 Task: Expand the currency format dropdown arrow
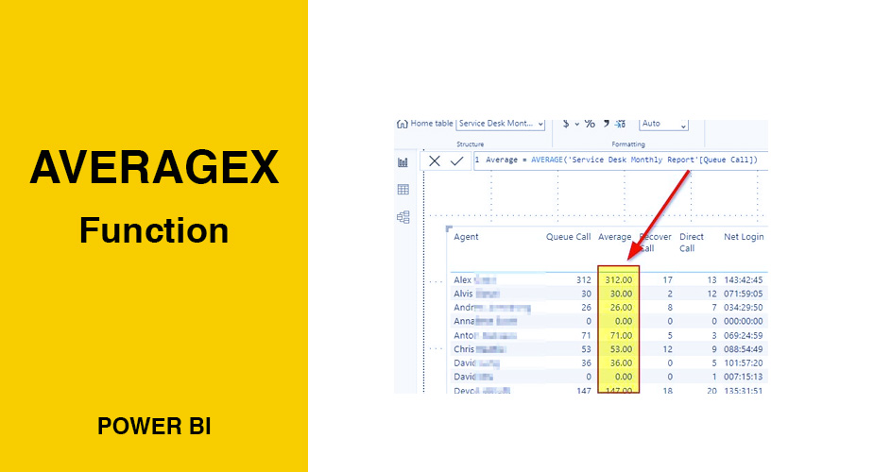click(x=577, y=124)
